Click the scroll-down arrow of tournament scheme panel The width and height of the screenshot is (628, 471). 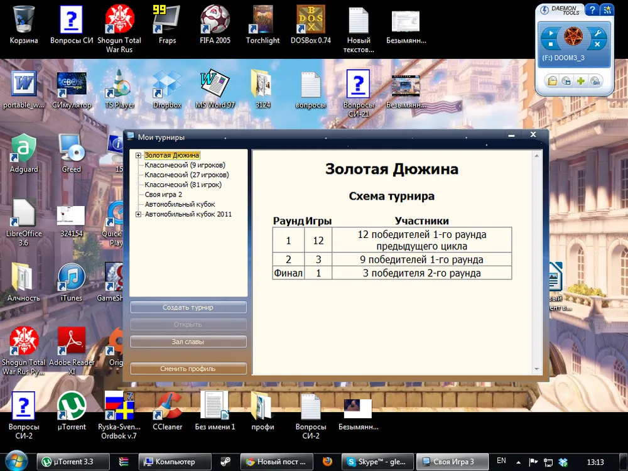(x=537, y=369)
